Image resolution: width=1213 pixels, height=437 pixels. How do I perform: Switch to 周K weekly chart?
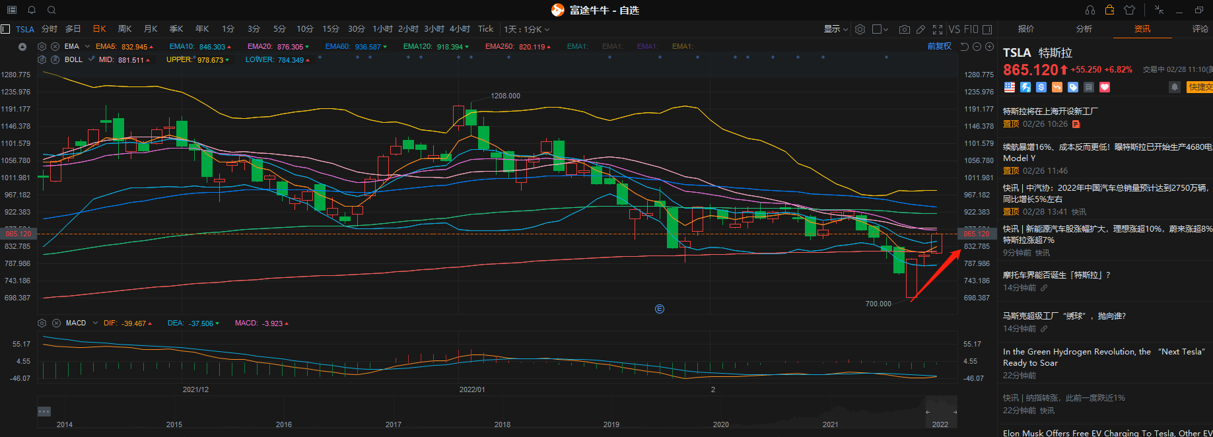(x=125, y=29)
